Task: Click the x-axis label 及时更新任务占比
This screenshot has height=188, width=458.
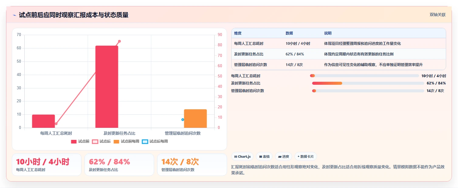Action: [119, 133]
